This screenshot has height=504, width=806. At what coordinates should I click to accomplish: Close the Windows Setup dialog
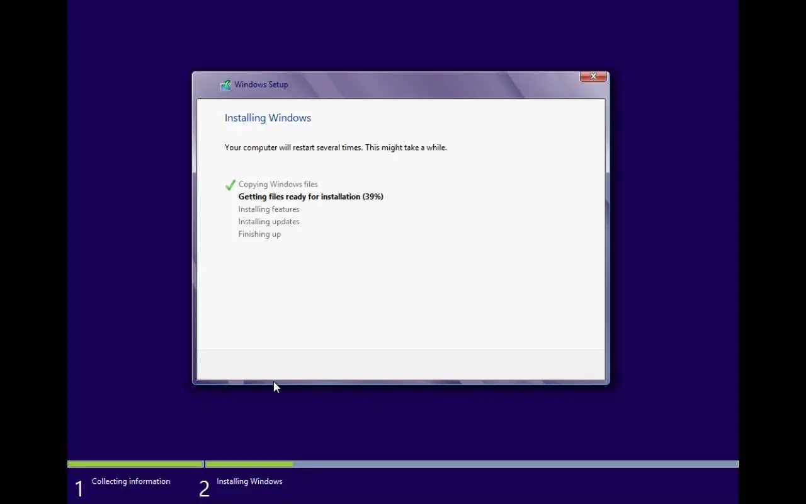[x=593, y=76]
